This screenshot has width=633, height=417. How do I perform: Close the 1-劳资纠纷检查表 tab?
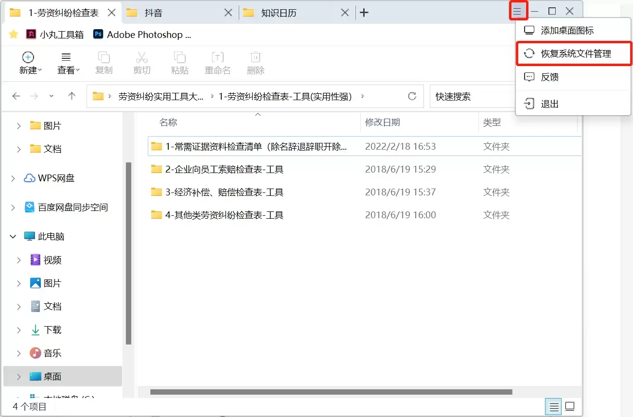point(111,13)
